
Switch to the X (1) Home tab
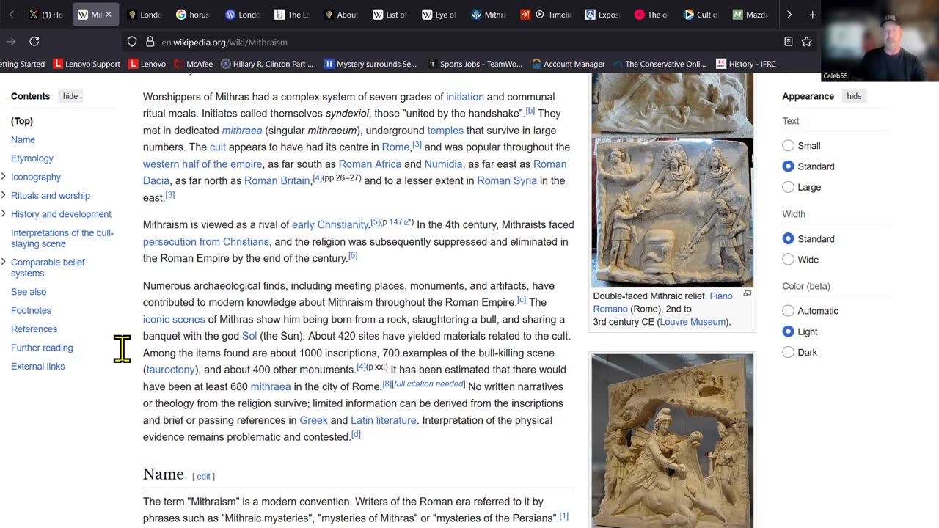tap(47, 15)
